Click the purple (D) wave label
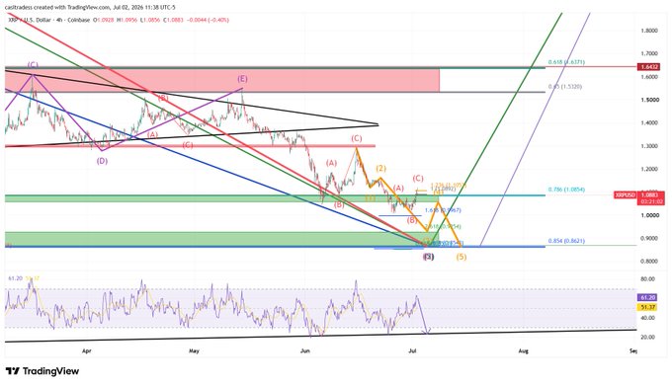The height and width of the screenshot is (385, 672). point(102,162)
